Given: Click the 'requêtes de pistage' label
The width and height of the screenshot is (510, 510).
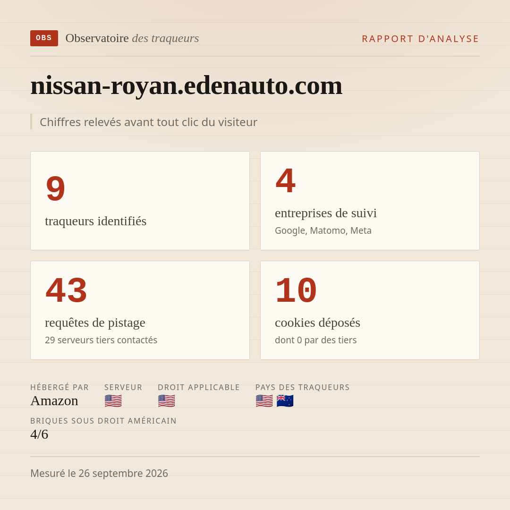Looking at the screenshot, I should tap(95, 323).
